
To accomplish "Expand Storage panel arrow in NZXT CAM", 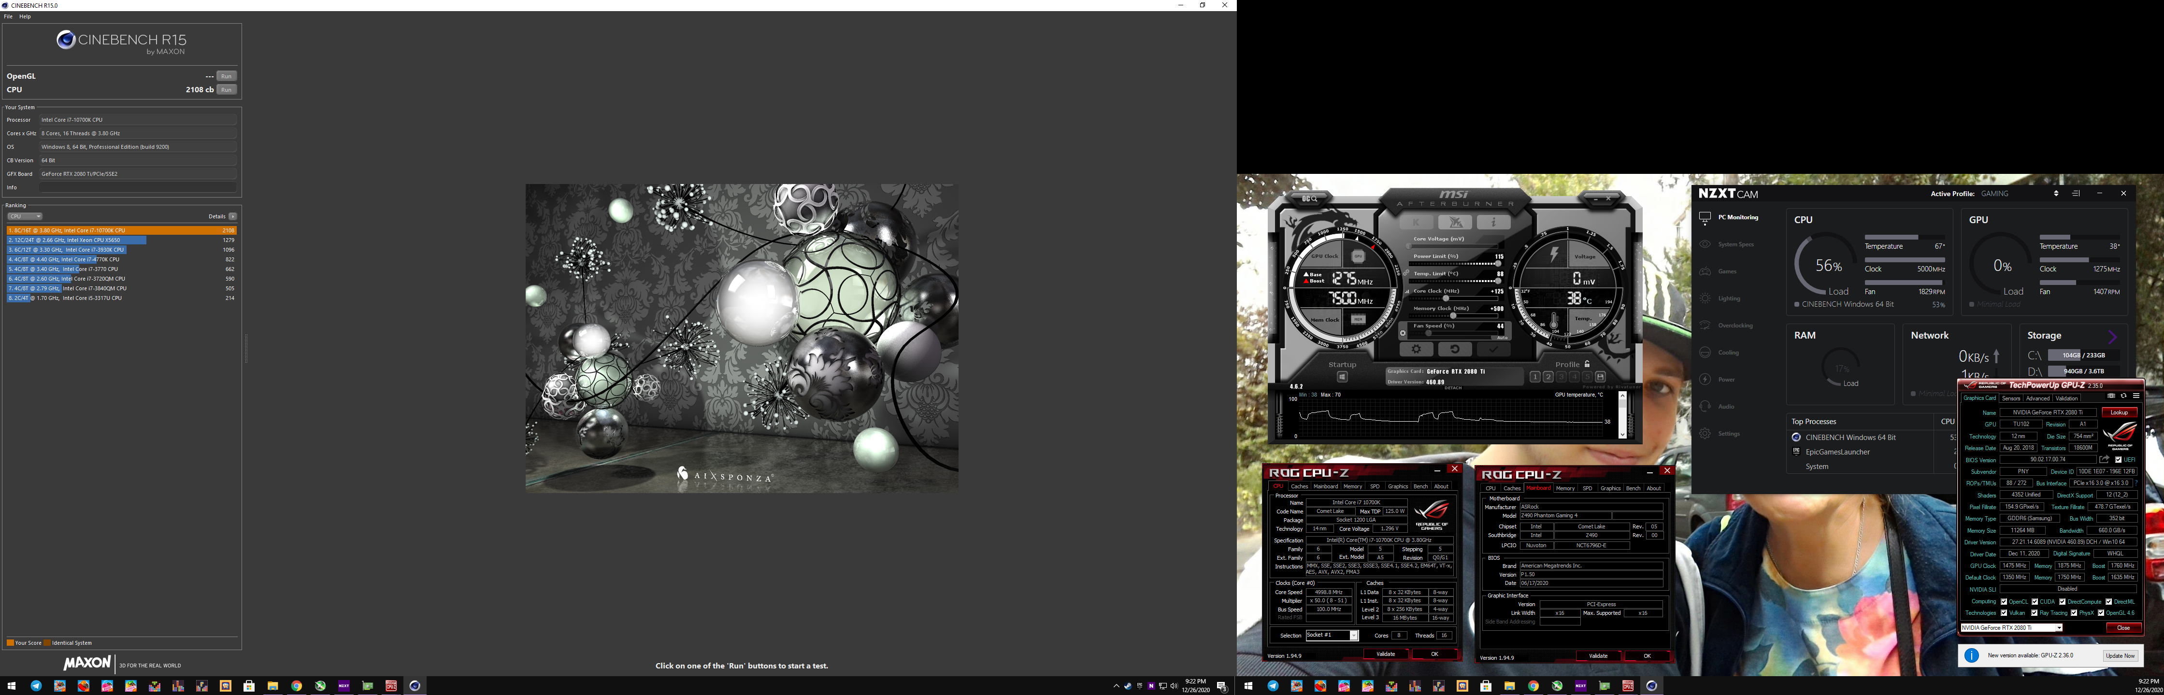I will [x=2113, y=337].
